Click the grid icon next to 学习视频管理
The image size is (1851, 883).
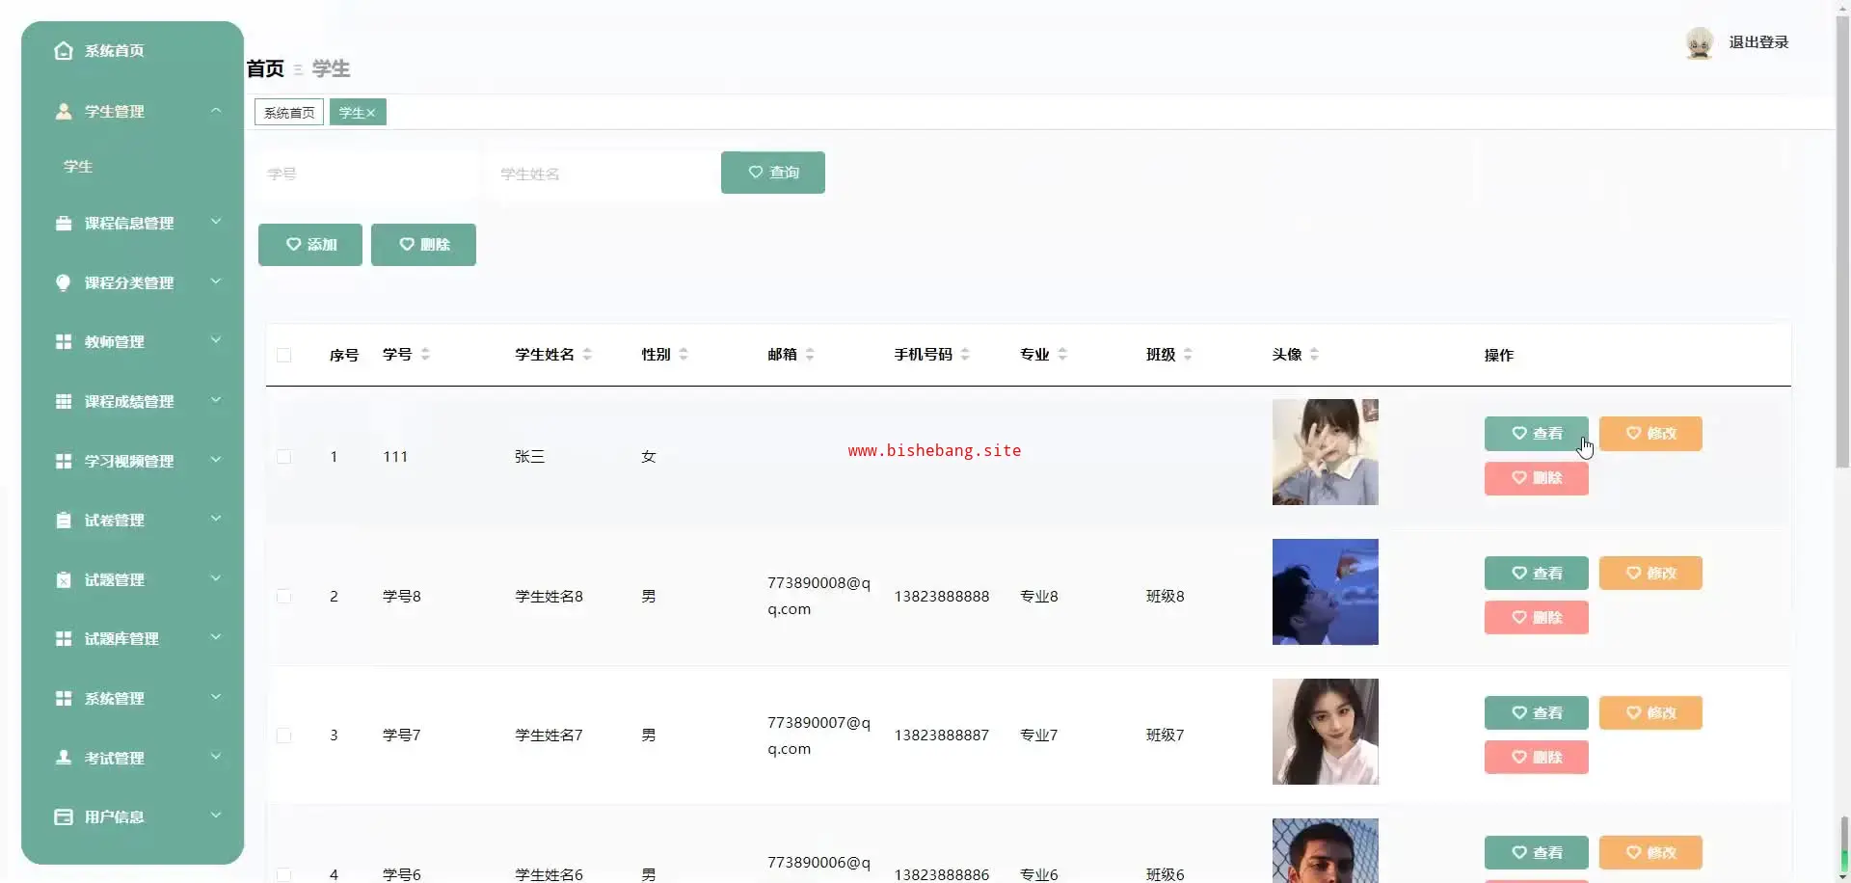click(64, 462)
